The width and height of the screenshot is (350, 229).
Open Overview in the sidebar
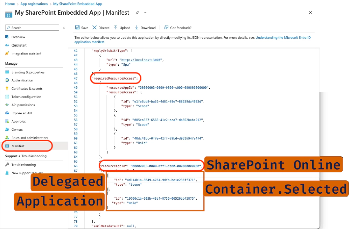point(18,37)
